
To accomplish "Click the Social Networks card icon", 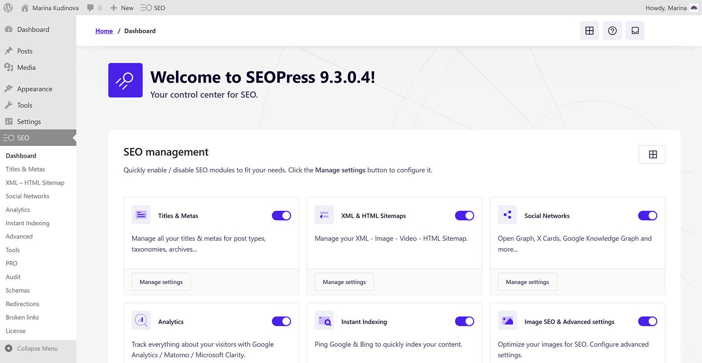I will (x=508, y=215).
